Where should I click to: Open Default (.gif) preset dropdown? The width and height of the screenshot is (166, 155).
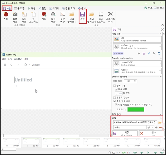pyautogui.click(x=137, y=47)
